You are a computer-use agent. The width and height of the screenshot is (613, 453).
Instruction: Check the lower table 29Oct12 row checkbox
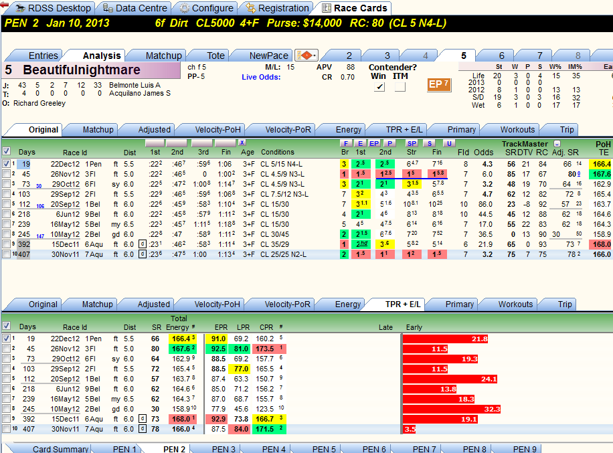[x=6, y=359]
